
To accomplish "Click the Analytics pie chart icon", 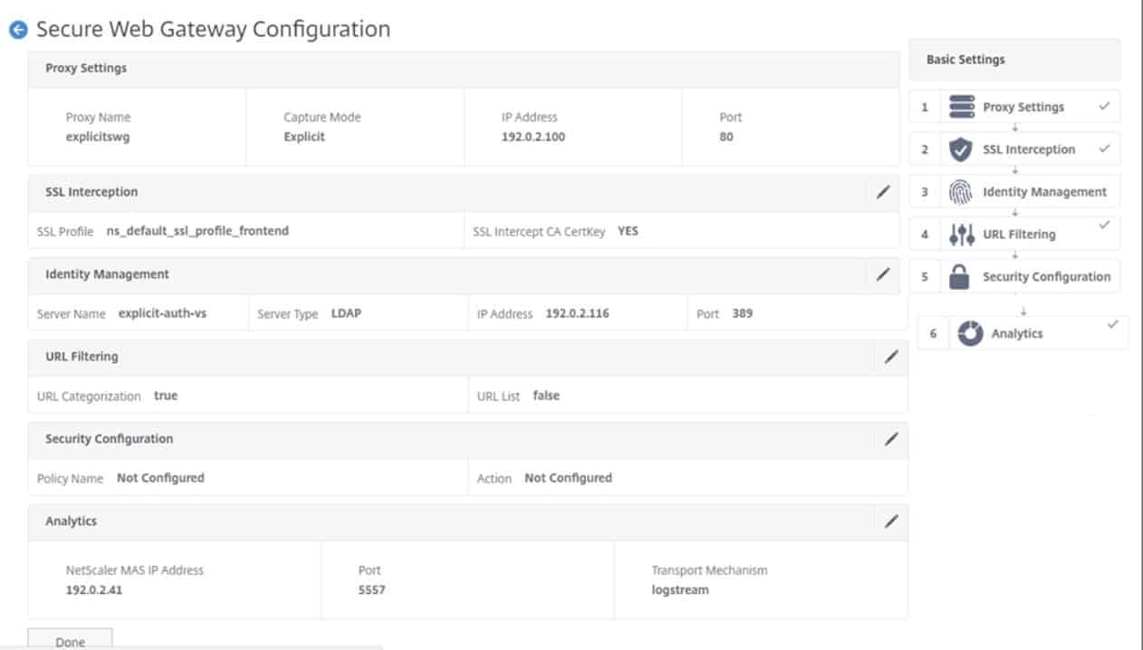I will [970, 333].
